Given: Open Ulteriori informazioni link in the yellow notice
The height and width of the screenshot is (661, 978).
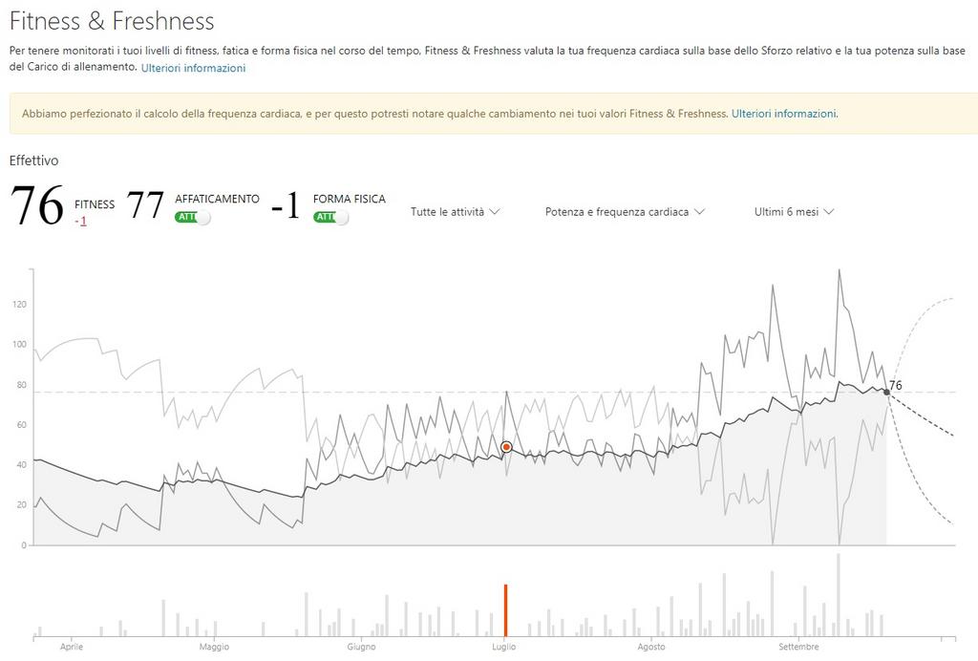Looking at the screenshot, I should pyautogui.click(x=783, y=114).
